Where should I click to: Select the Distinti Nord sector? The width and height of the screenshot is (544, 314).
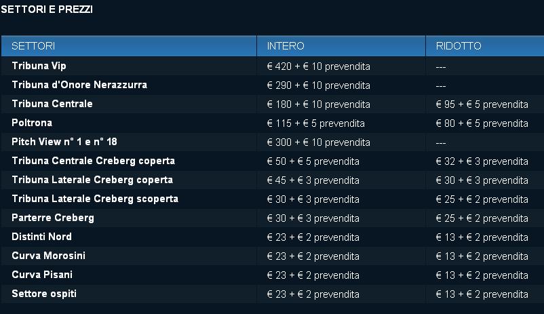pos(41,237)
